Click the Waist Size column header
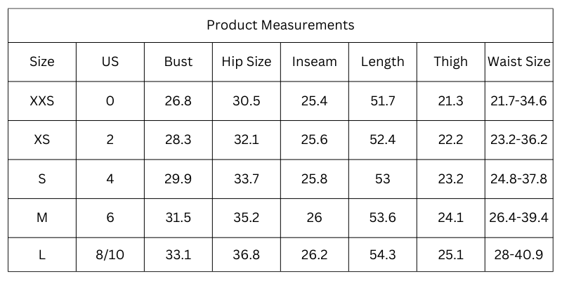562x281 pixels. point(519,62)
